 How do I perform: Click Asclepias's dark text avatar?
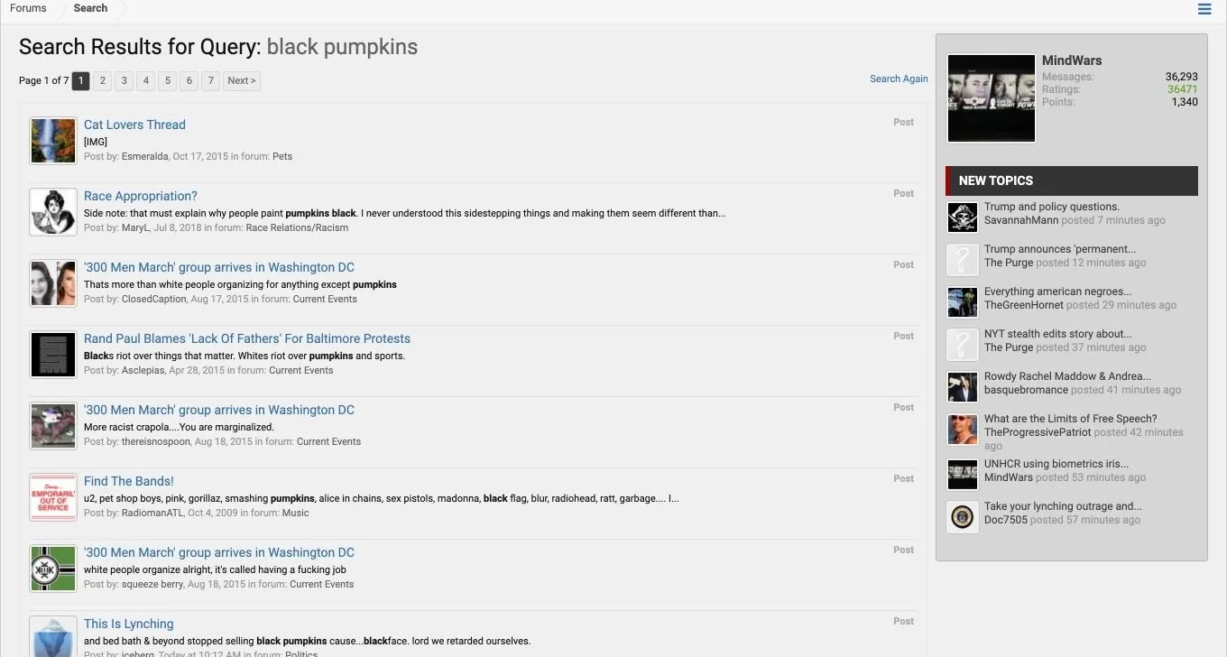pos(53,355)
